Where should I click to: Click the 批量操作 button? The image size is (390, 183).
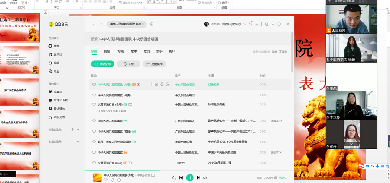[154, 64]
